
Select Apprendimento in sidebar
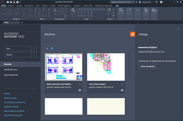11,75
